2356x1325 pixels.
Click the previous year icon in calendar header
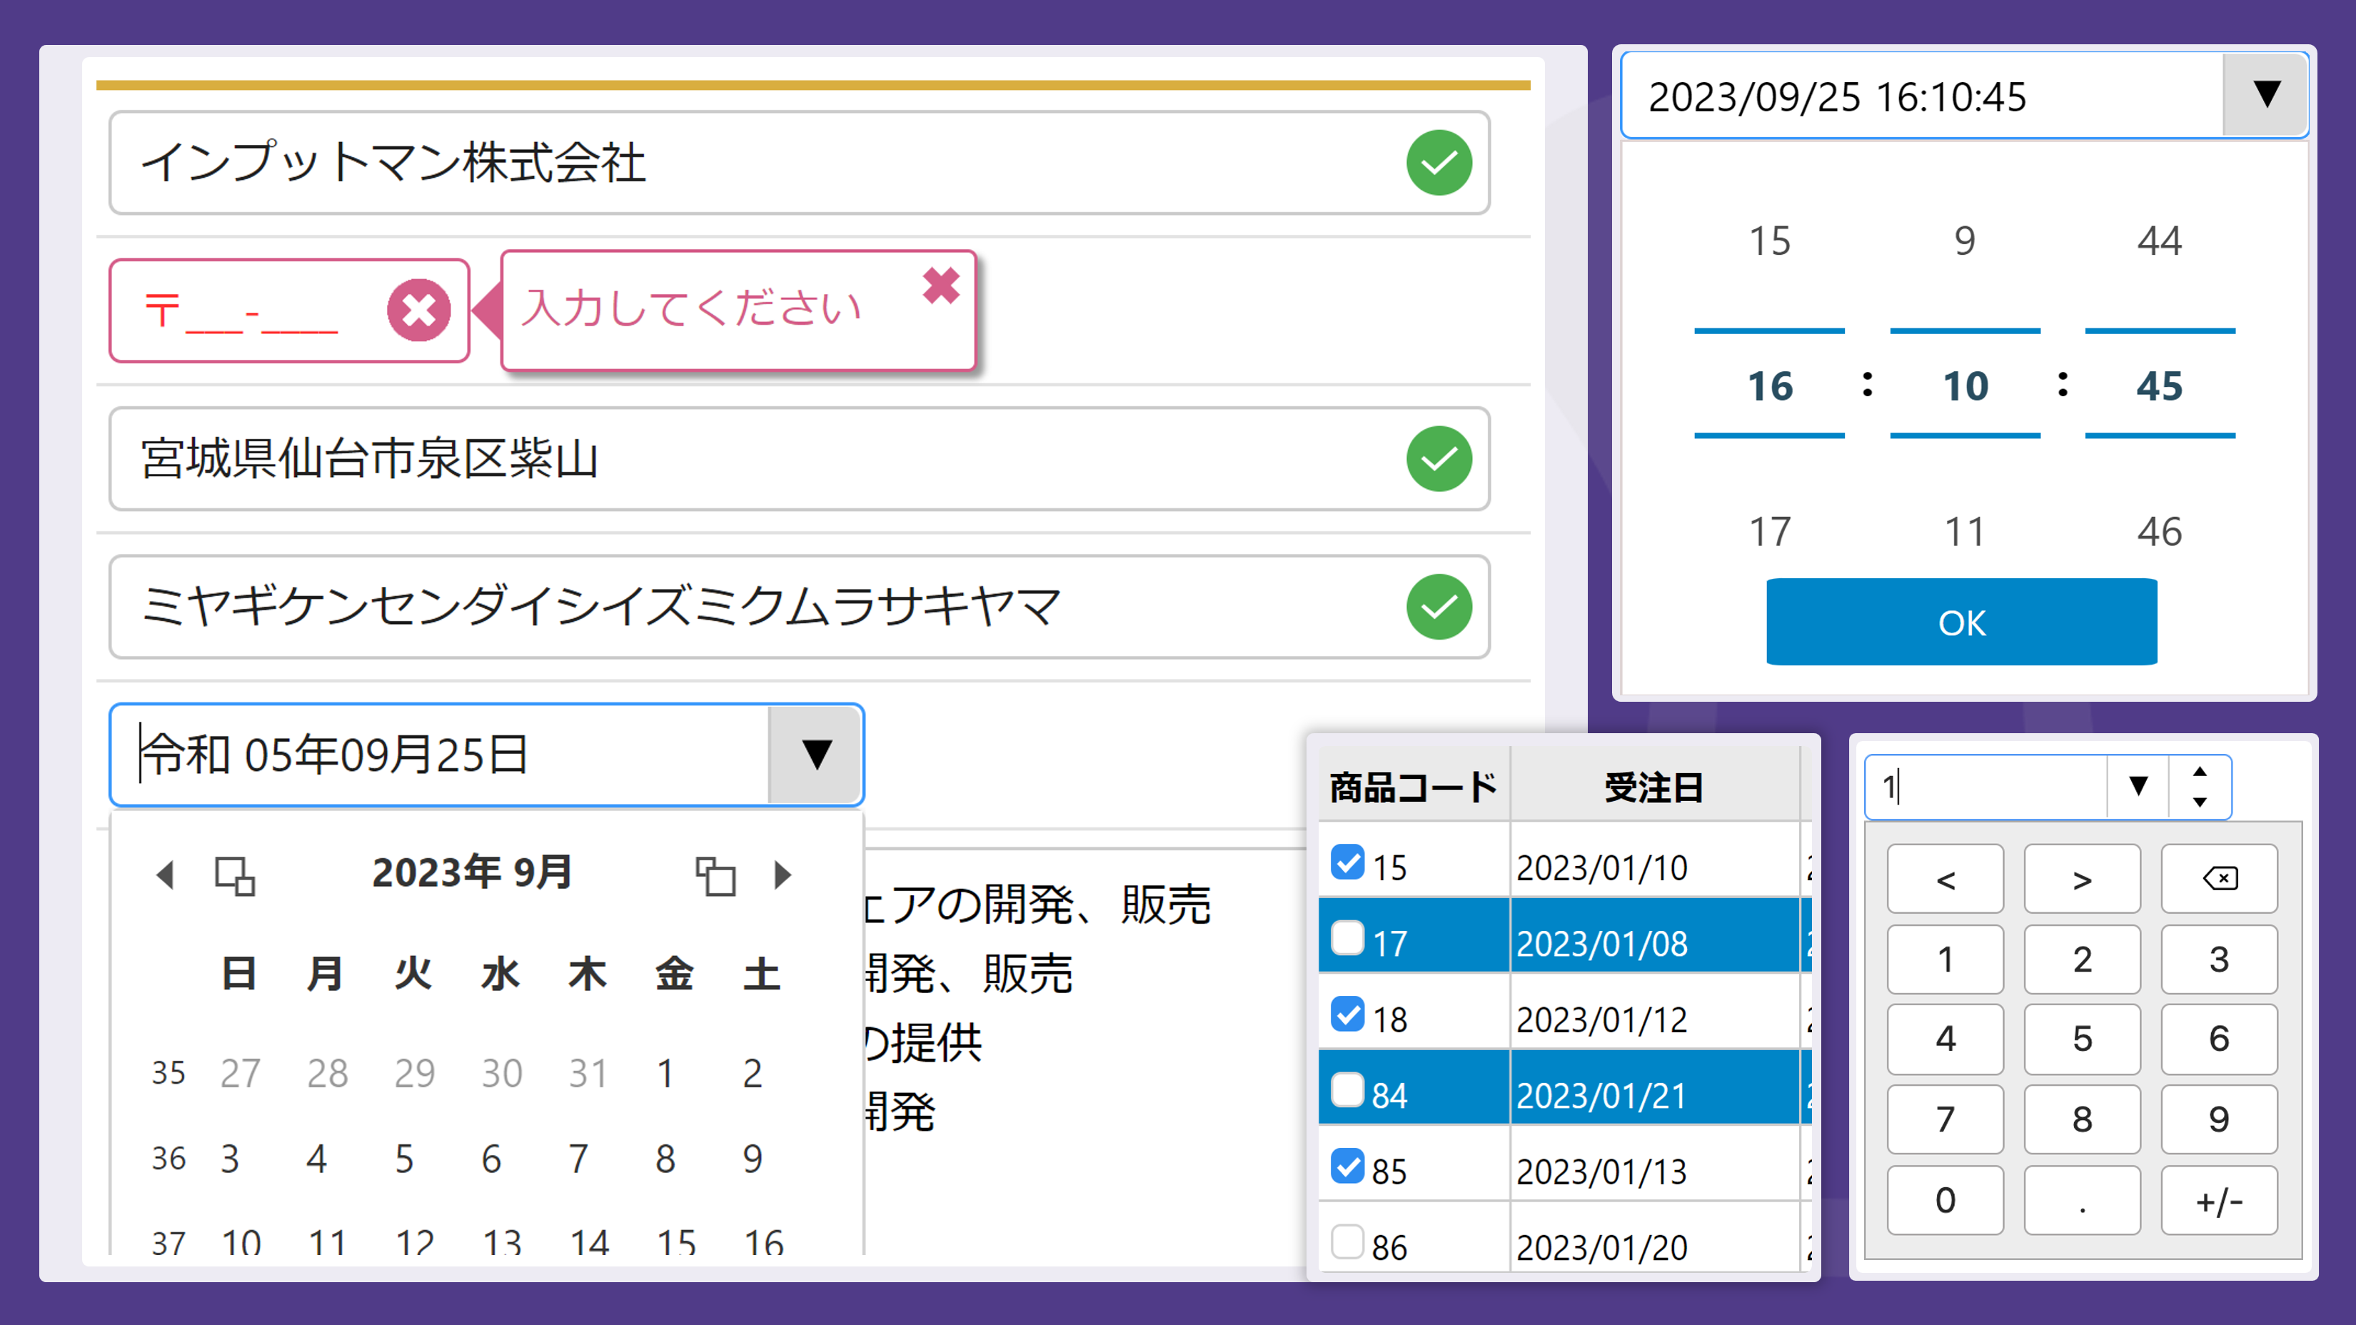pos(234,876)
